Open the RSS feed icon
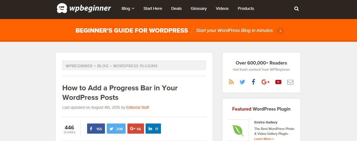The image size is (357, 141). point(231,82)
